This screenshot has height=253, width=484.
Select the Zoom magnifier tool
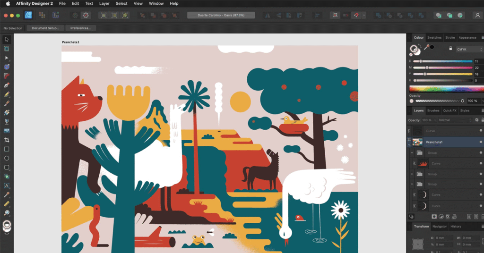click(7, 213)
